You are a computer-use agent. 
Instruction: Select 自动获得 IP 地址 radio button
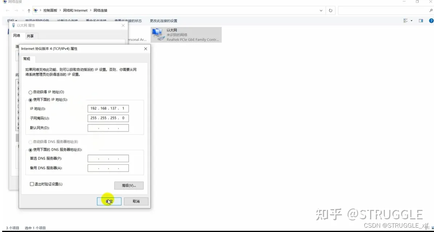31,92
